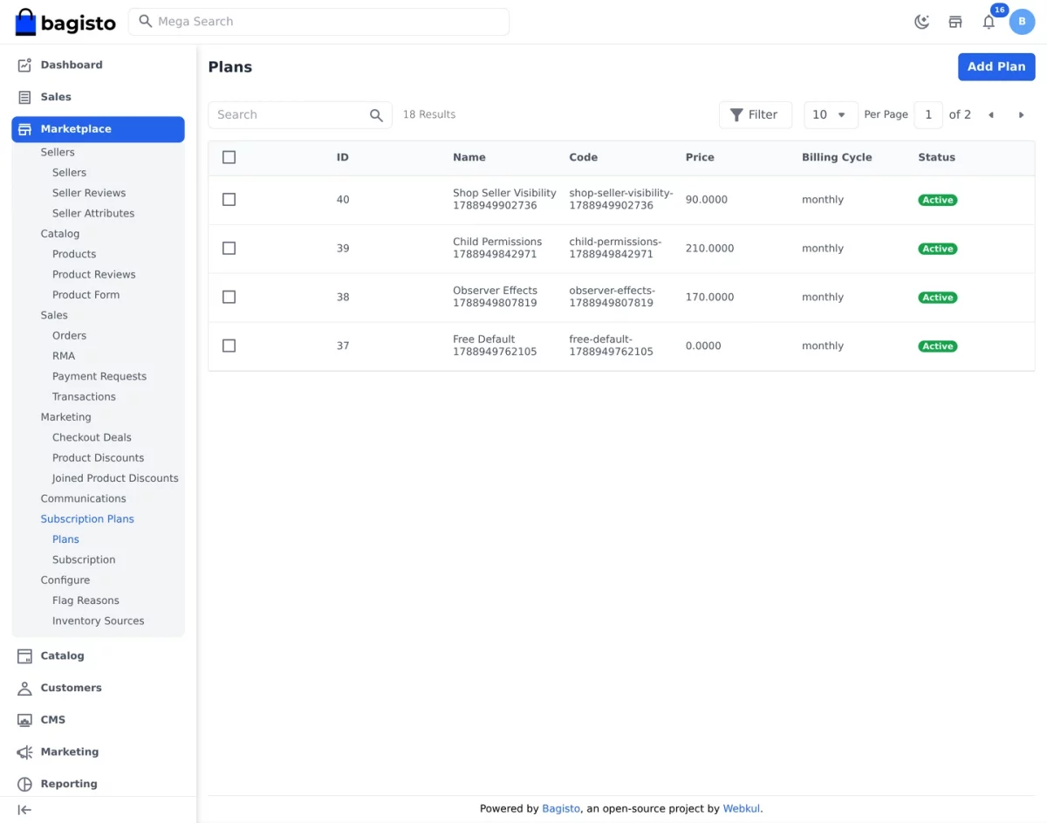
Task: Click the Sales sidebar icon
Action: point(24,97)
